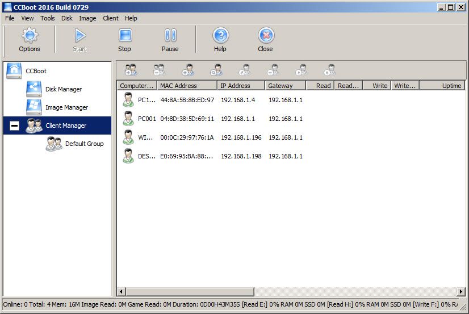
Task: Open the Image menu
Action: [x=87, y=18]
